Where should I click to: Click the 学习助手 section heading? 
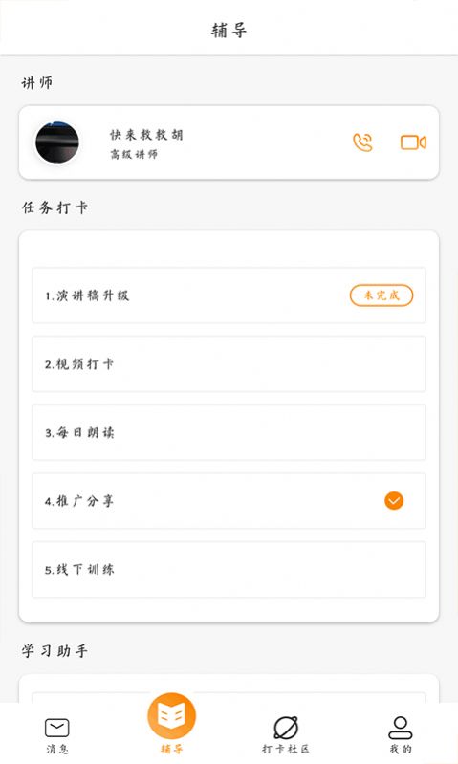(55, 651)
